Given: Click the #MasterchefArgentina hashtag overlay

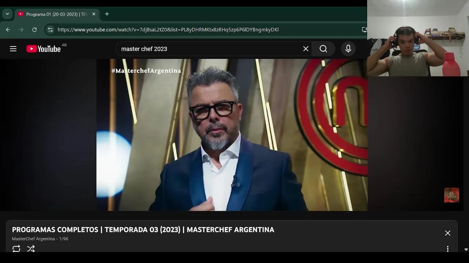Looking at the screenshot, I should (146, 71).
